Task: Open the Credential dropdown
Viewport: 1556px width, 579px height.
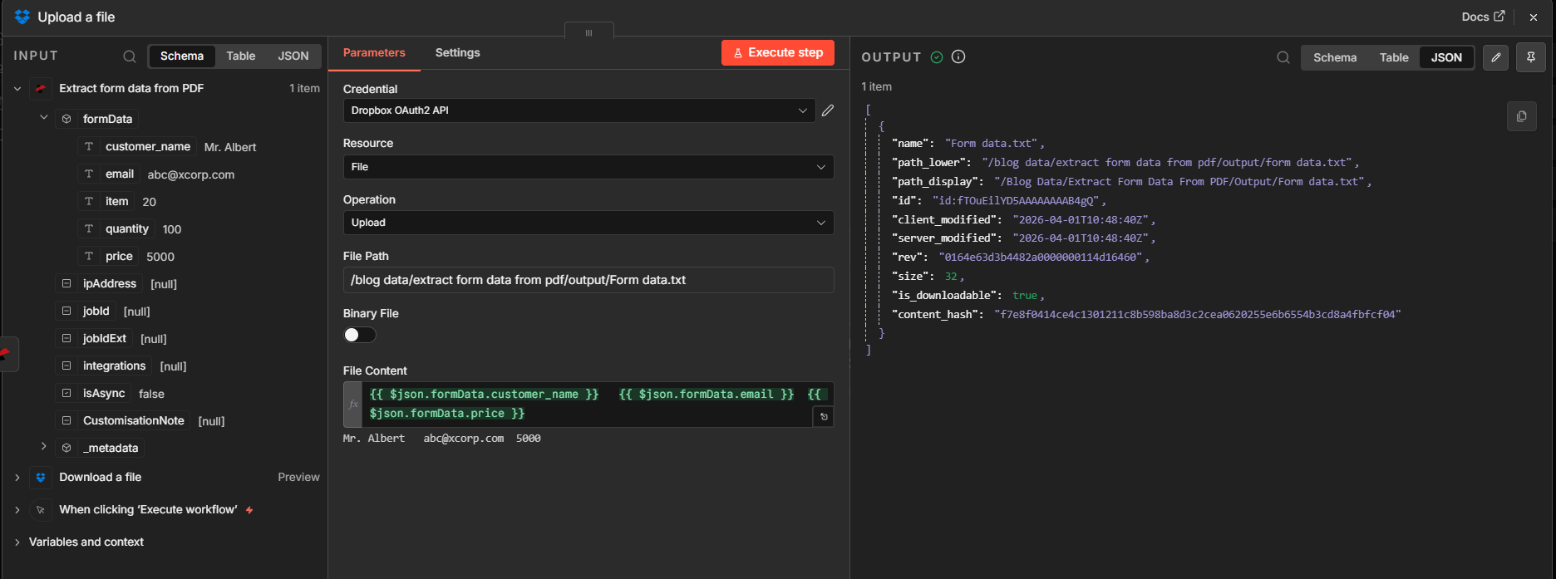Action: click(579, 110)
